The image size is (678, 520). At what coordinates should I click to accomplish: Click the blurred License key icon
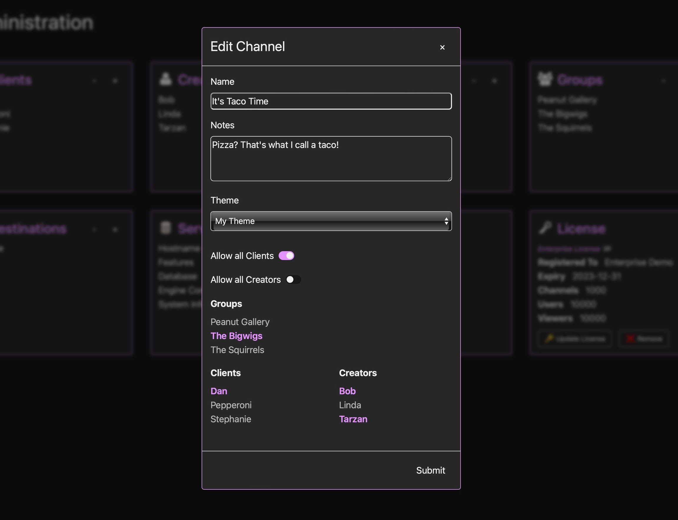545,228
